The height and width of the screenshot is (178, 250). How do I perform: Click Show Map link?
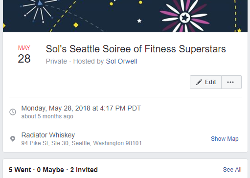[225, 139]
